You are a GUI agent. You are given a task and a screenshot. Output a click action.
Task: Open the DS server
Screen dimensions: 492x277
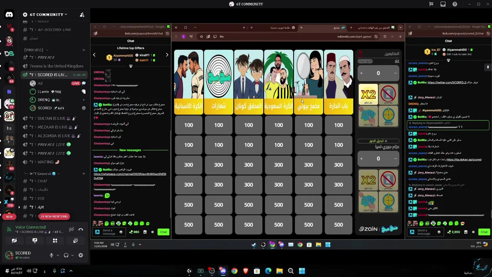9,53
